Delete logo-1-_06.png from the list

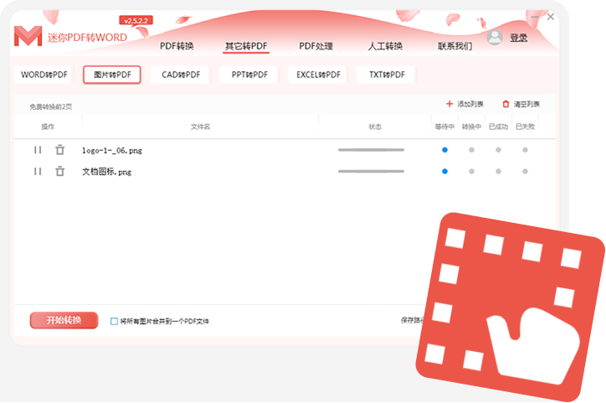60,150
